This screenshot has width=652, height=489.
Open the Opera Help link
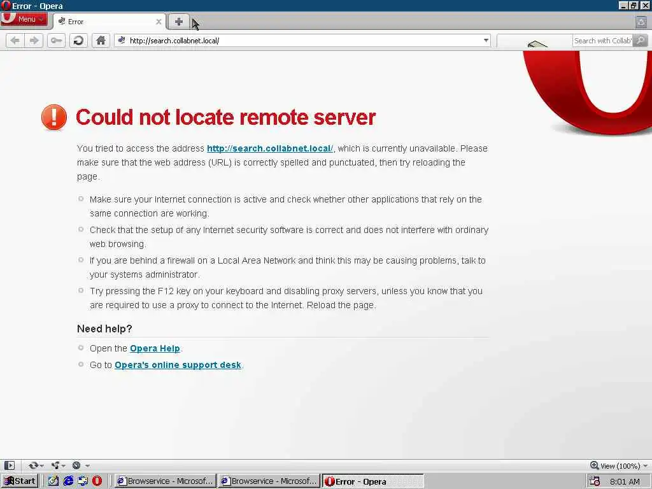(155, 348)
